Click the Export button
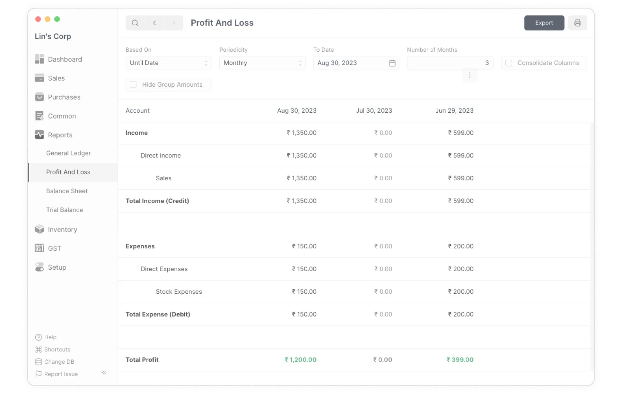Image resolution: width=622 pixels, height=394 pixels. coord(544,23)
